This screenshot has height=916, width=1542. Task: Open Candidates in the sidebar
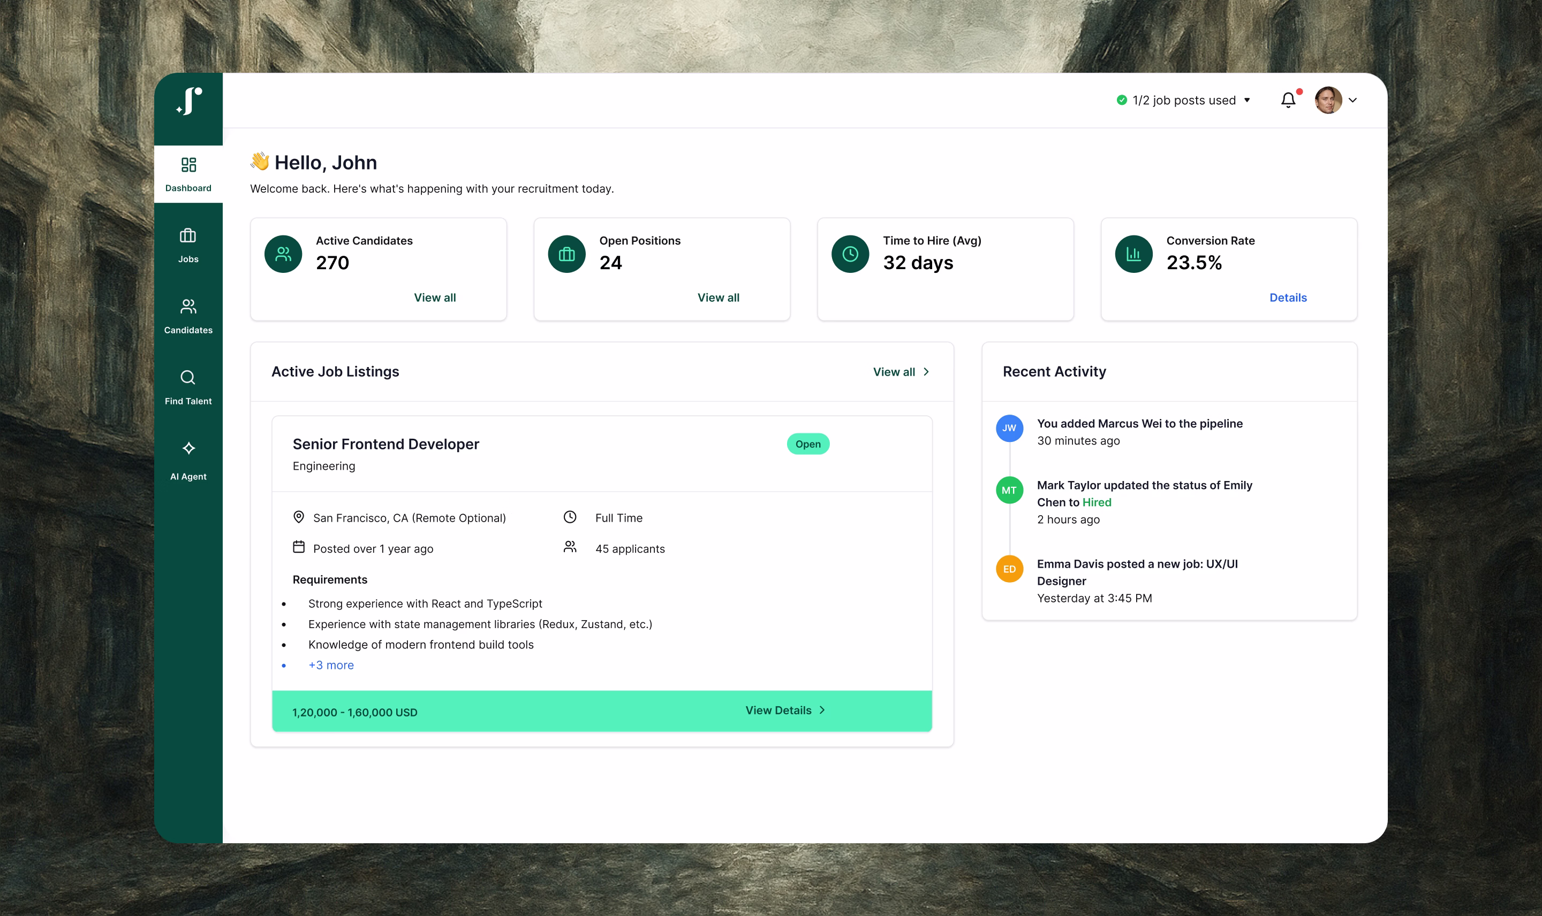coord(188,316)
